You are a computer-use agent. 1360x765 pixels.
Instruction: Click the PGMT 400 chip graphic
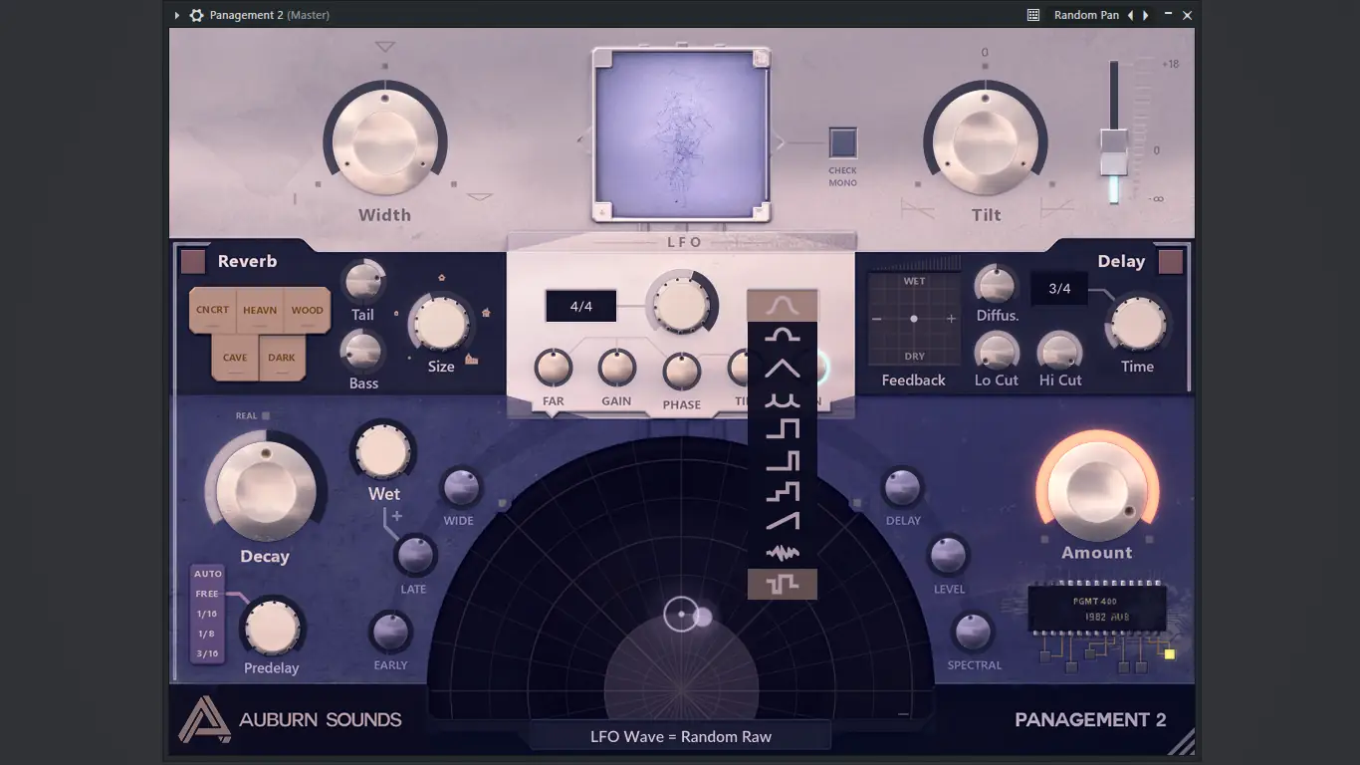coord(1097,610)
